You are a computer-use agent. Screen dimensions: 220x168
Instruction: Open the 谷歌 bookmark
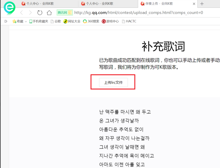(x=56, y=21)
